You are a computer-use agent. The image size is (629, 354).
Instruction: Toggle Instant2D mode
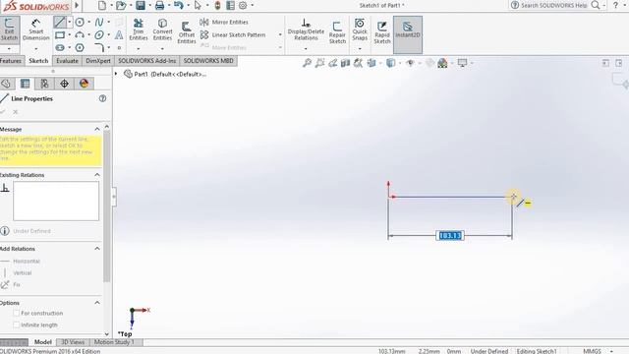408,34
